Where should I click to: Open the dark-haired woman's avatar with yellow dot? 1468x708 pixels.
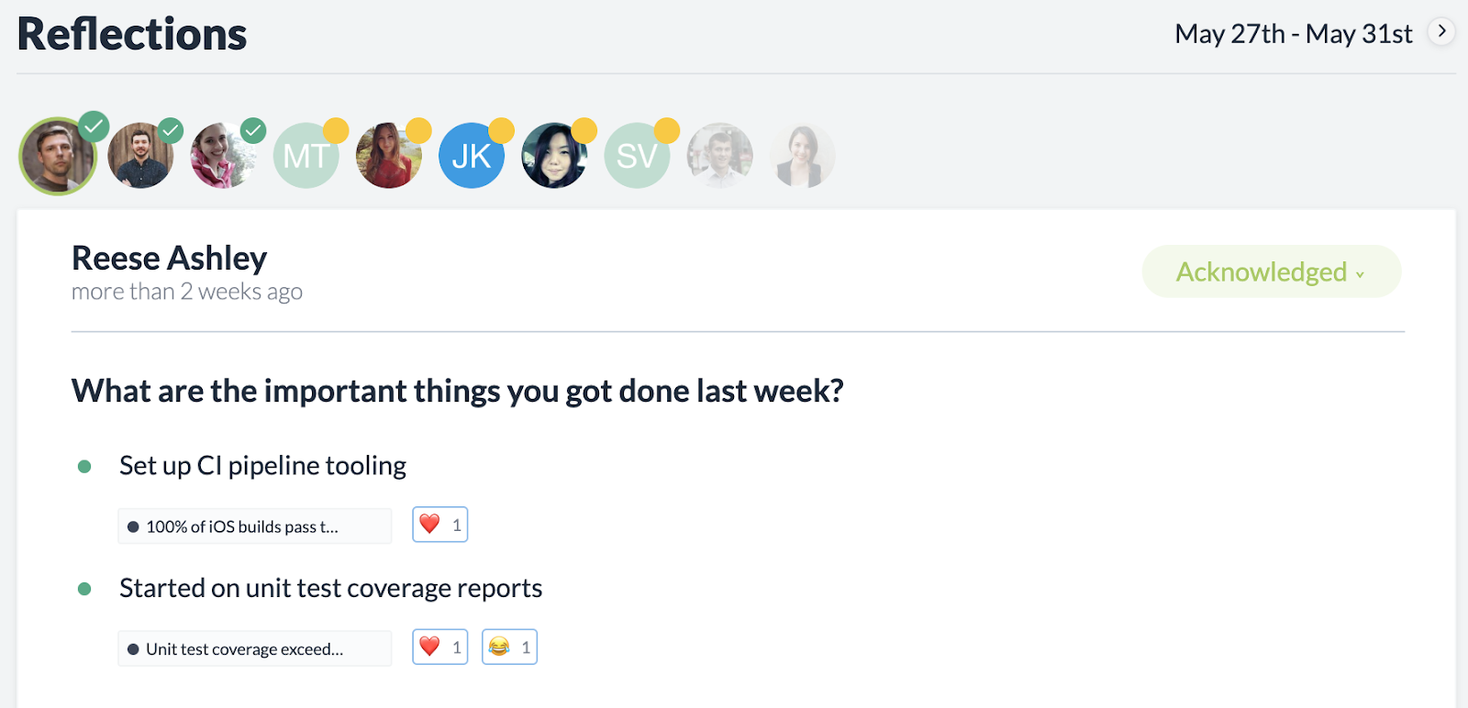click(554, 156)
